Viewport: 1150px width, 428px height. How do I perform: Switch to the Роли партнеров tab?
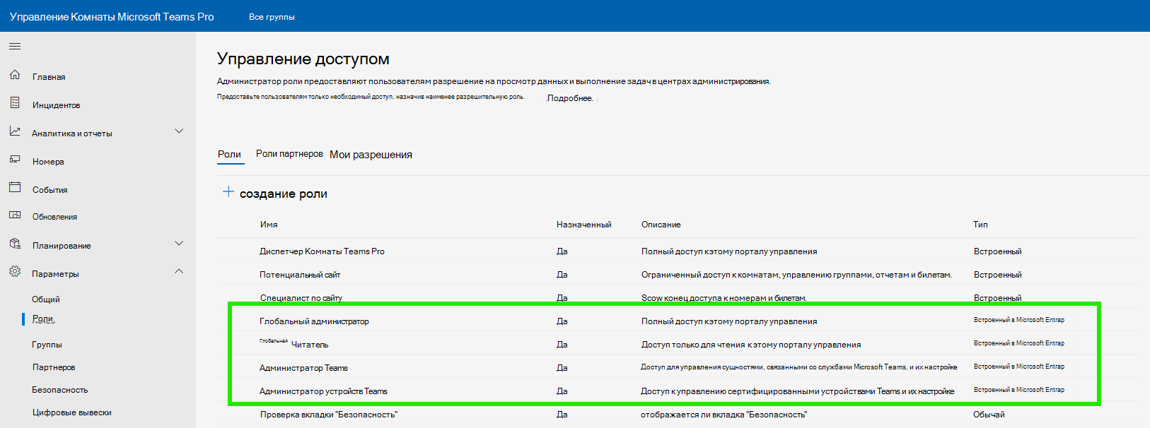click(x=289, y=154)
